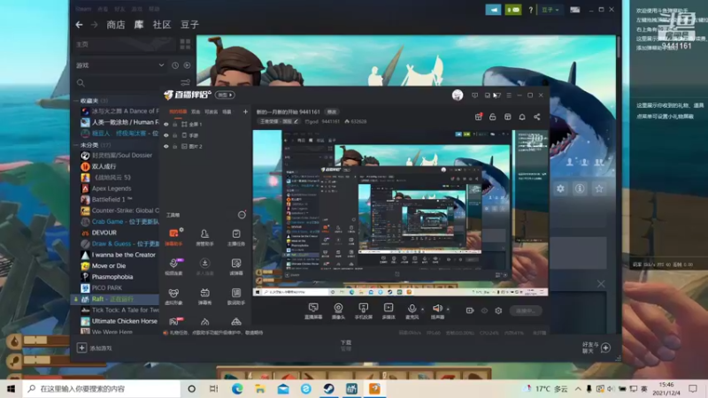Switch Steam library to grid view icon
708x398 pixels.
point(185,43)
